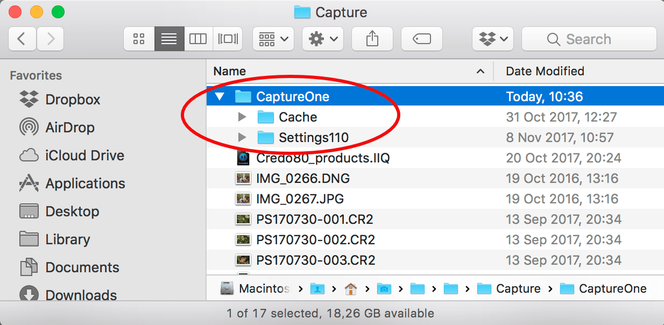The image size is (664, 325).
Task: Click the Share toolbar button
Action: pos(372,39)
